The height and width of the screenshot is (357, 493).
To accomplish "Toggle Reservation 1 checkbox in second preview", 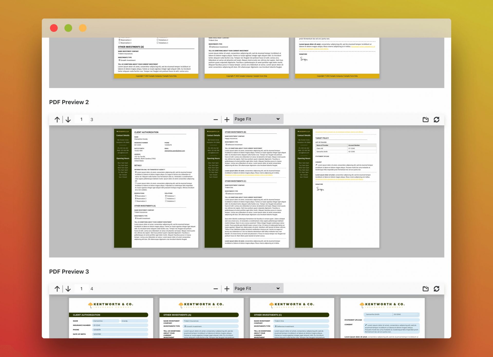I will click(136, 196).
